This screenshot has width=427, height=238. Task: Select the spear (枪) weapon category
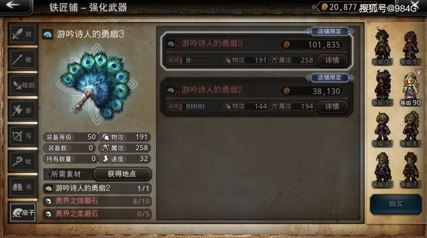pyautogui.click(x=23, y=59)
